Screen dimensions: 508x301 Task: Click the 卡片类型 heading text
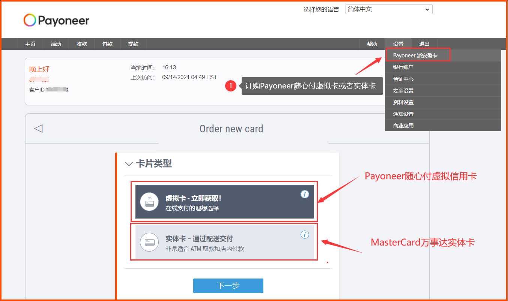(154, 164)
